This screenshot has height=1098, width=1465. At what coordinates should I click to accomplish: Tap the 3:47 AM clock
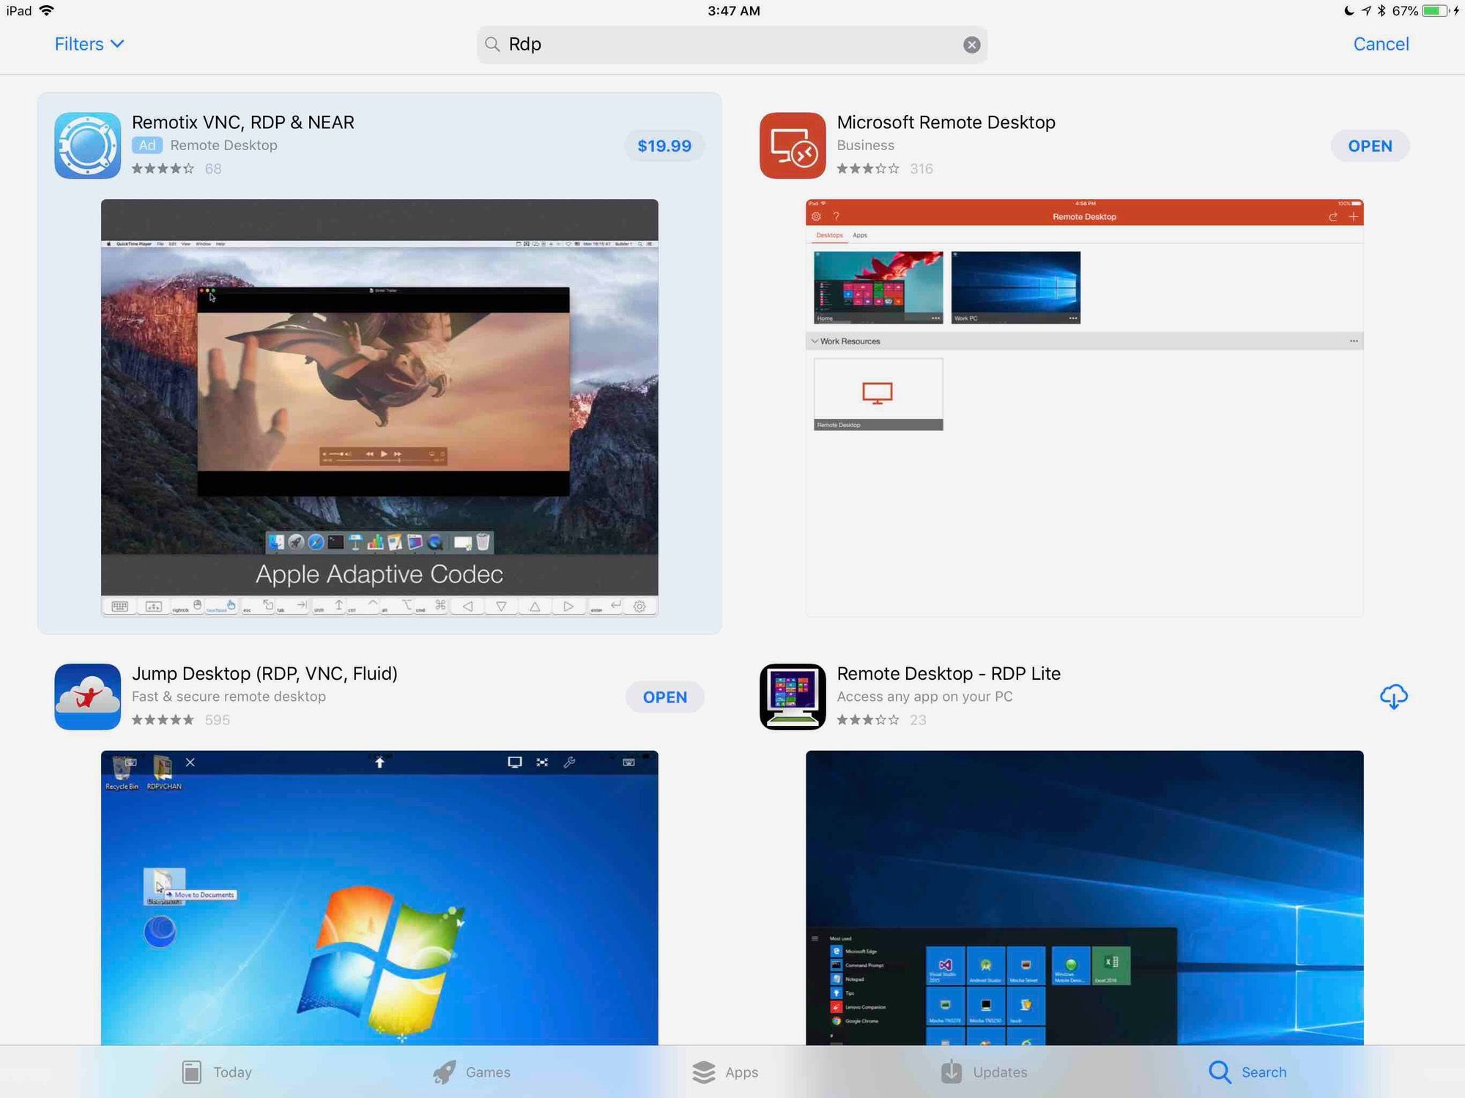733,11
